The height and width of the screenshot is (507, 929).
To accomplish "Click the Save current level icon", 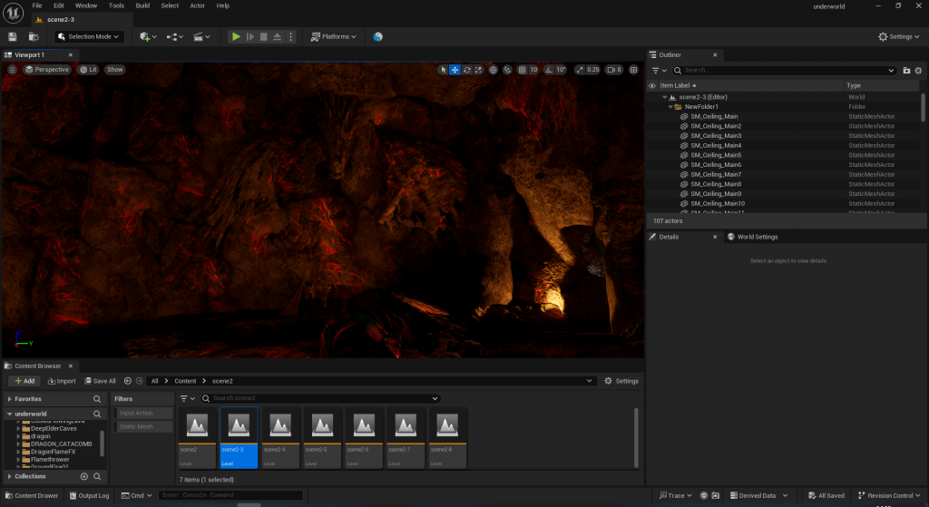I will (x=13, y=36).
